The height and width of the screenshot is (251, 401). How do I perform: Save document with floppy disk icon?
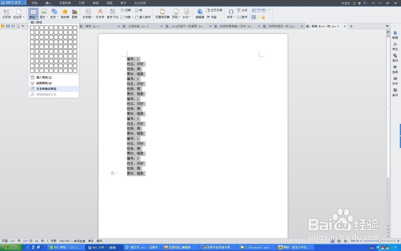(8, 26)
